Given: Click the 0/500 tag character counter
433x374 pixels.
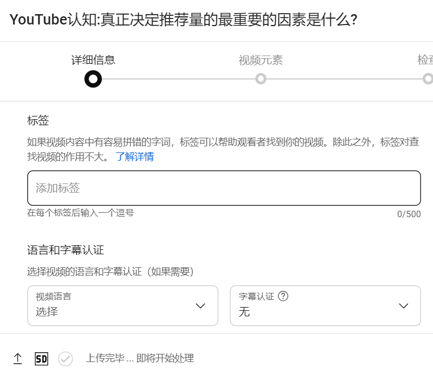Looking at the screenshot, I should point(408,214).
